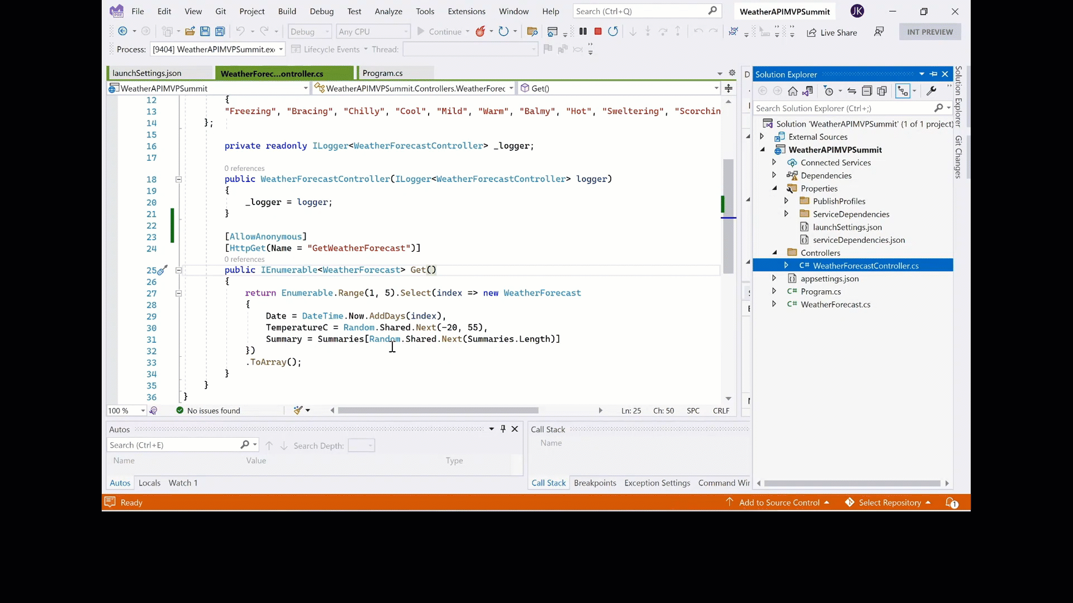Open the Debug menu

(321, 11)
